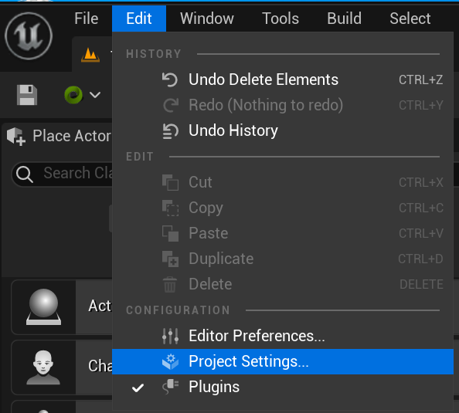Screen dimensions: 459x413
Task: Open the Tools menu
Action: pyautogui.click(x=280, y=19)
